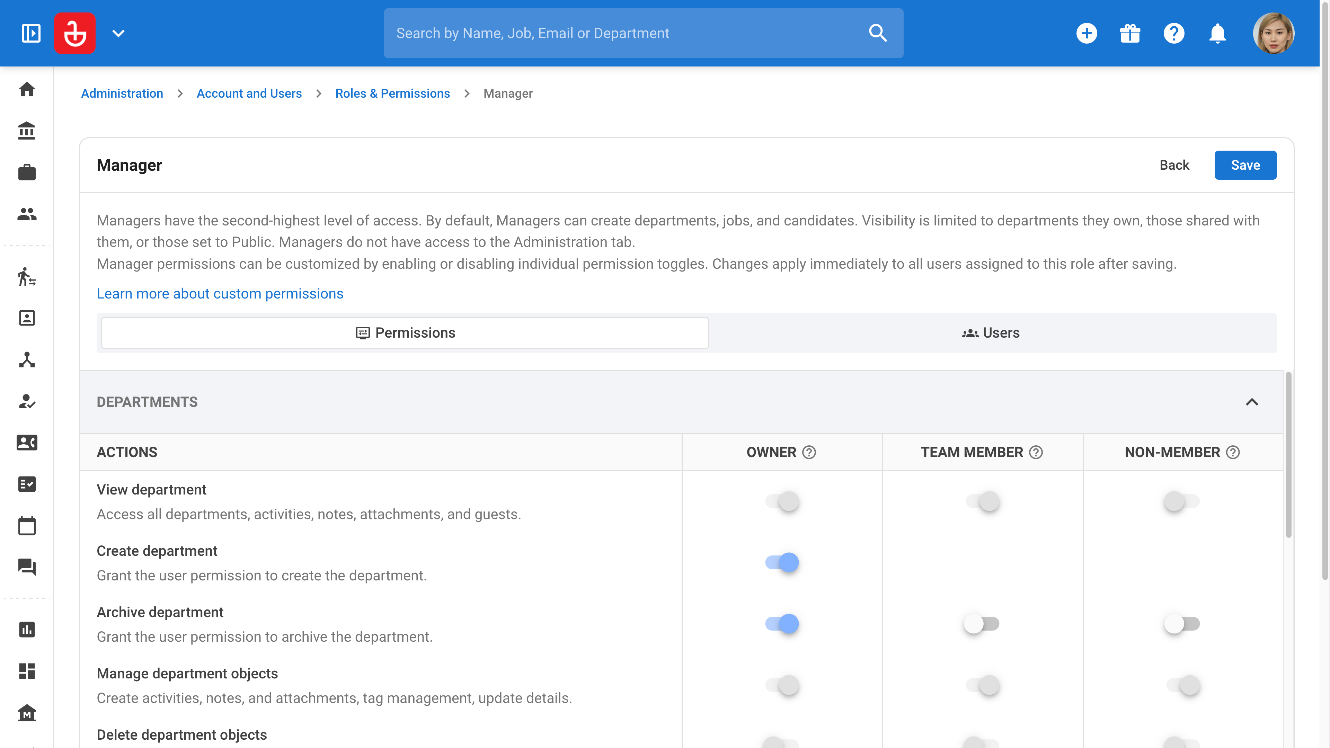Image resolution: width=1330 pixels, height=748 pixels.
Task: Open the checklist tasks sidebar icon
Action: 27,484
